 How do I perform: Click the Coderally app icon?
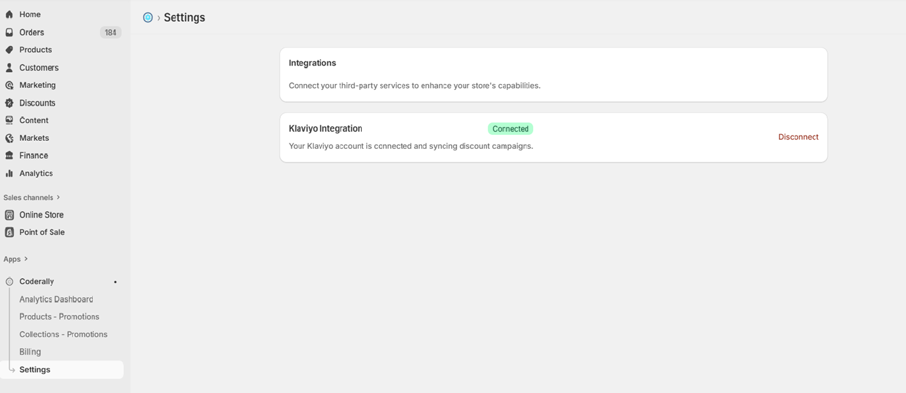point(9,281)
